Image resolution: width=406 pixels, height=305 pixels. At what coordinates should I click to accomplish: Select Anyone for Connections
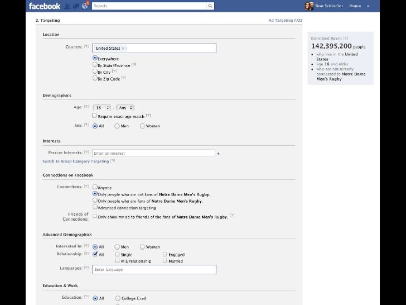point(95,187)
